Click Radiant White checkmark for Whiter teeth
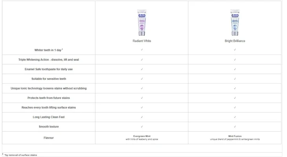 pos(142,50)
